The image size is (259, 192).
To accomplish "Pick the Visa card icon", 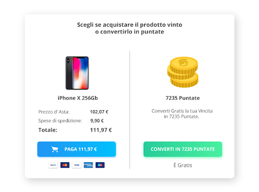I will [x=76, y=165].
